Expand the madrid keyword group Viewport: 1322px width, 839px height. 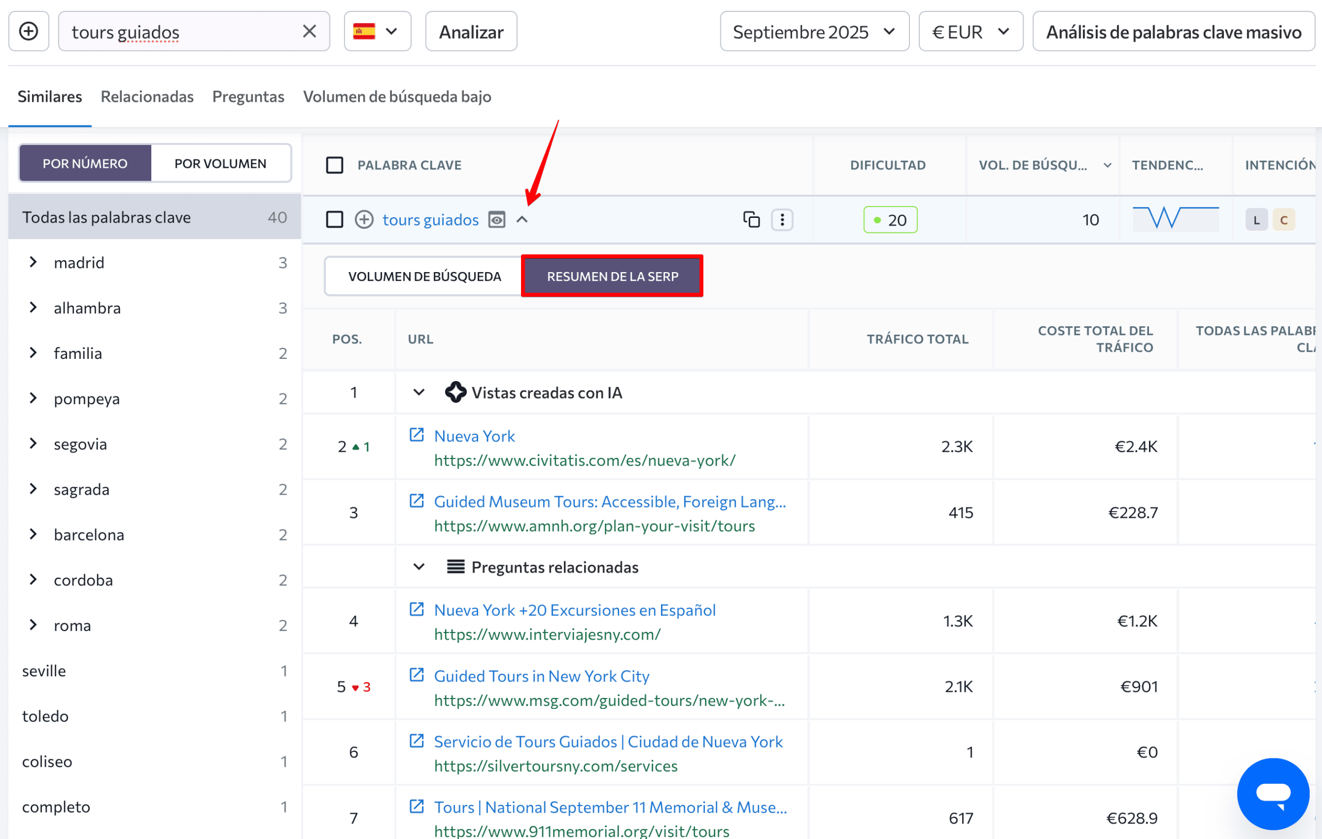34,262
